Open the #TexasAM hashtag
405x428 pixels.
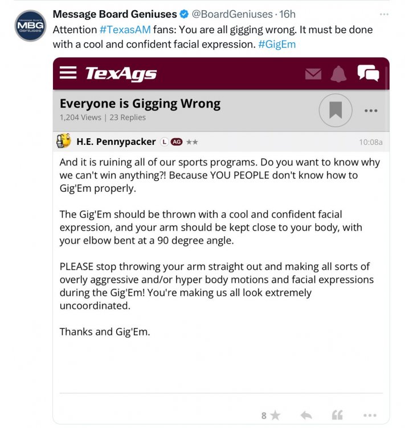click(x=125, y=29)
